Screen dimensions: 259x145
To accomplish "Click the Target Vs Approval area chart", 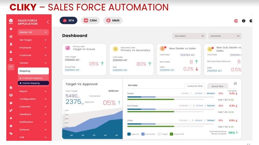I will pos(92,123).
